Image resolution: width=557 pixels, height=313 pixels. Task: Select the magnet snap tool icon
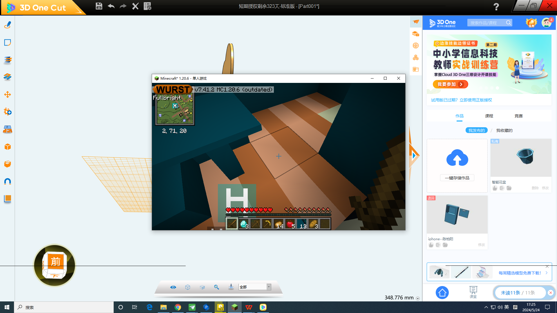click(x=8, y=182)
